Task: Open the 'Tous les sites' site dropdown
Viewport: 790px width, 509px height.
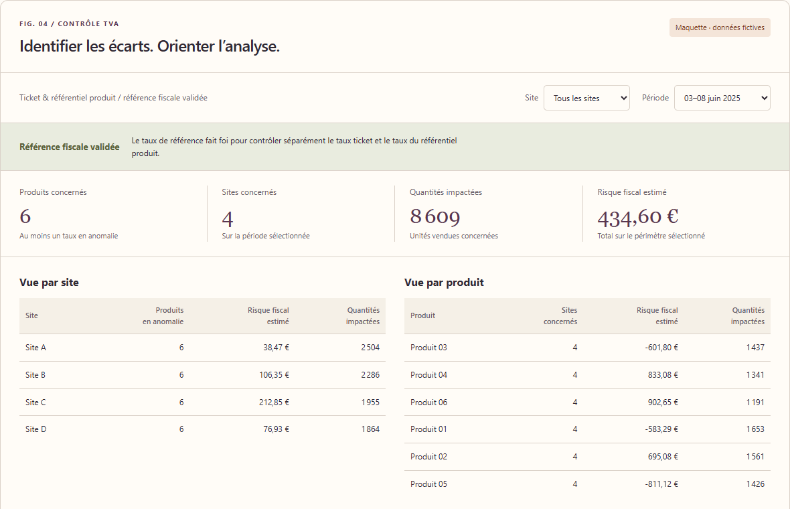Action: 586,98
